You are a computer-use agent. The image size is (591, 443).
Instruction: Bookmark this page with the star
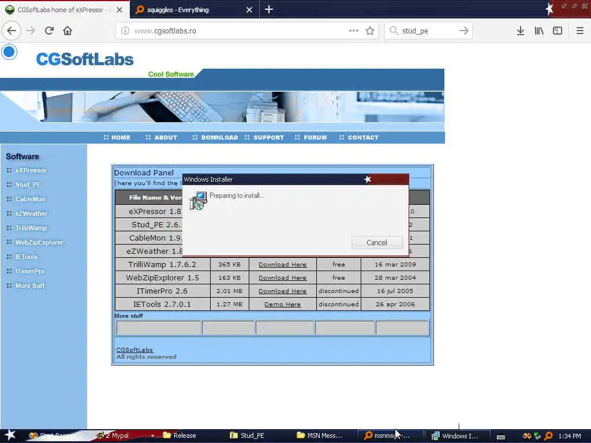pyautogui.click(x=370, y=31)
